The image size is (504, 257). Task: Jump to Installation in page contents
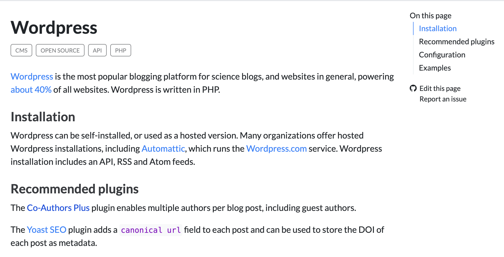(x=438, y=29)
